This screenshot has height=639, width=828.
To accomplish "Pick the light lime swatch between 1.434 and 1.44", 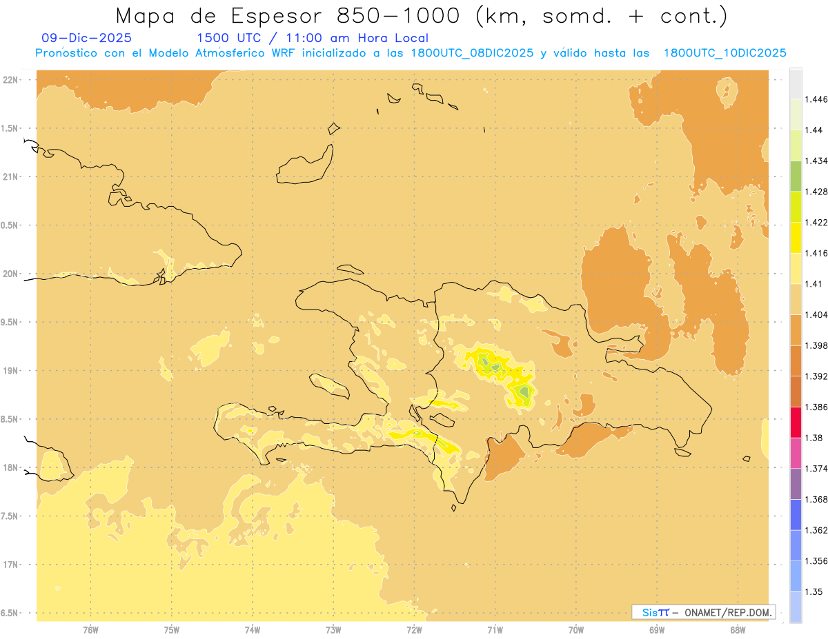I will point(796,145).
